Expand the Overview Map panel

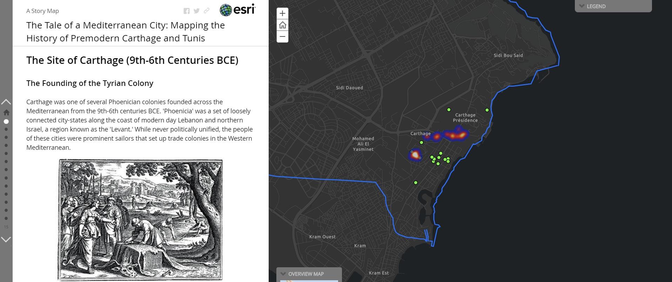309,274
